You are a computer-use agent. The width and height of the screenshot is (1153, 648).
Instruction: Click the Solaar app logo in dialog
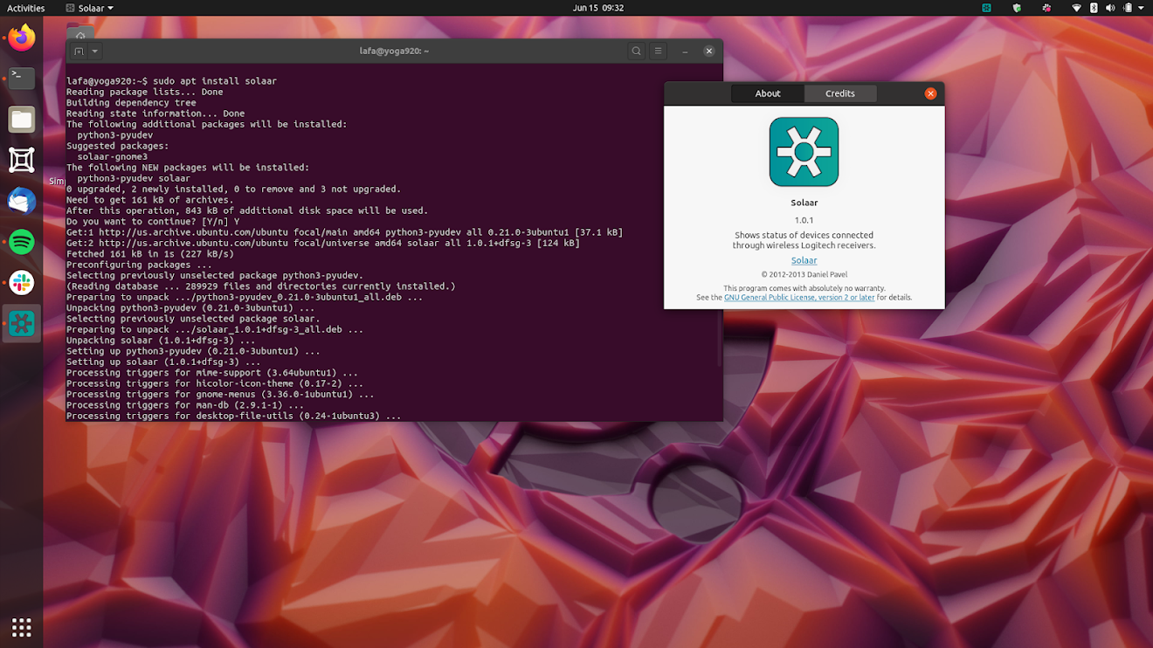click(x=804, y=151)
